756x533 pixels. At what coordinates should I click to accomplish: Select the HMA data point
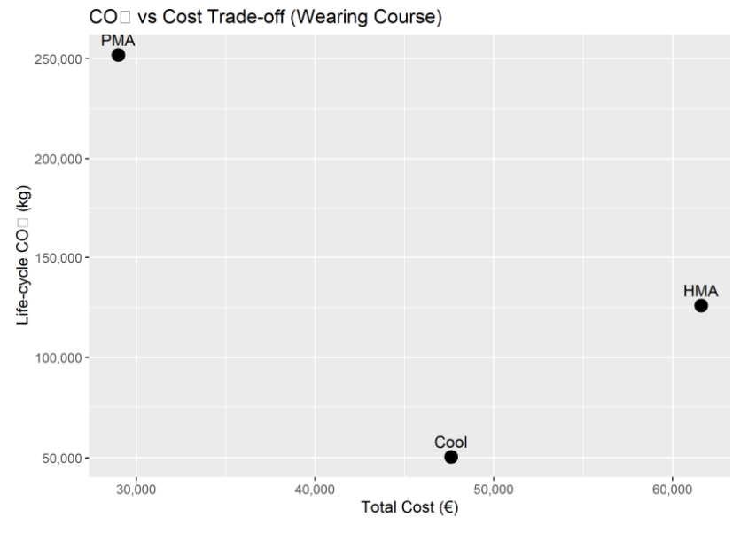701,306
